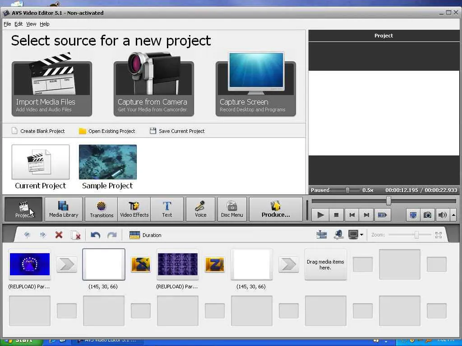Redo the last action
The width and height of the screenshot is (462, 346).
coord(112,235)
